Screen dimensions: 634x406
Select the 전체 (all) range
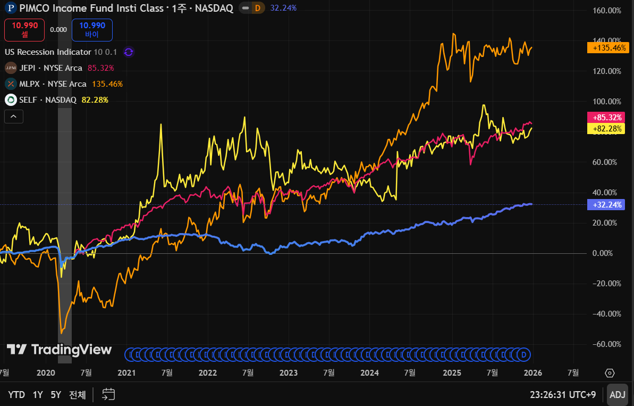77,395
